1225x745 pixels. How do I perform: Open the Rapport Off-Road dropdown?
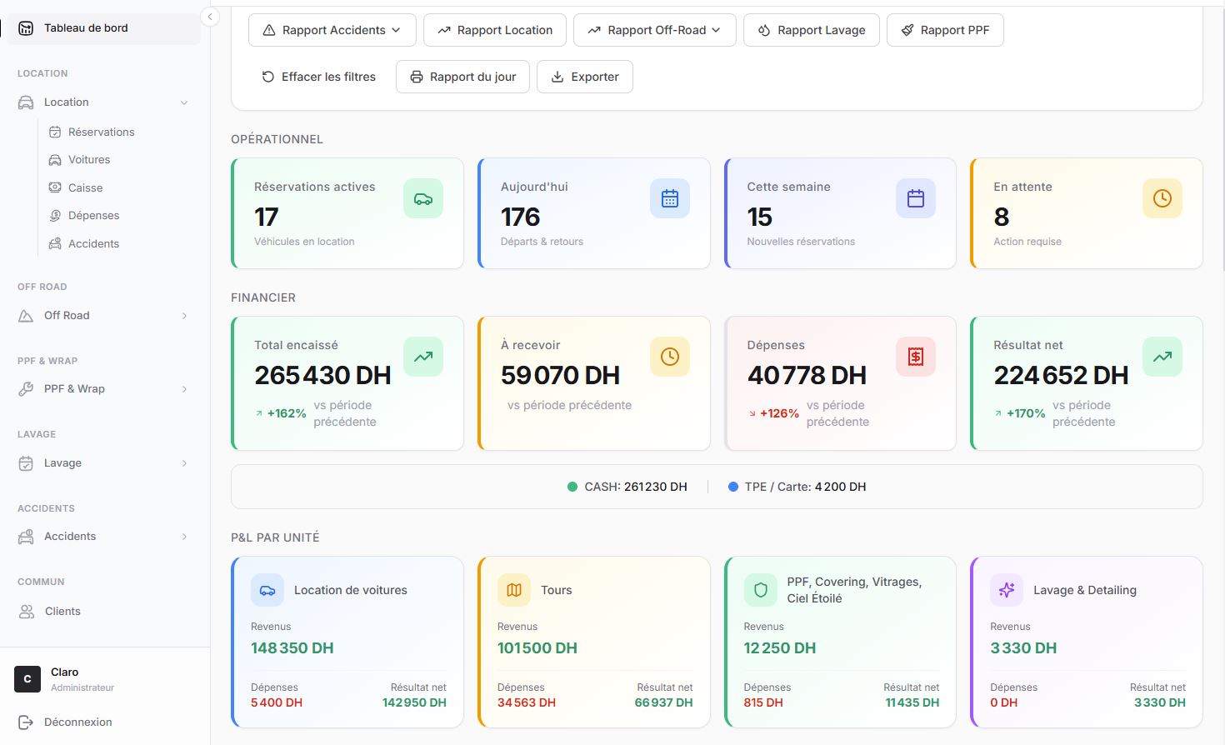click(654, 30)
